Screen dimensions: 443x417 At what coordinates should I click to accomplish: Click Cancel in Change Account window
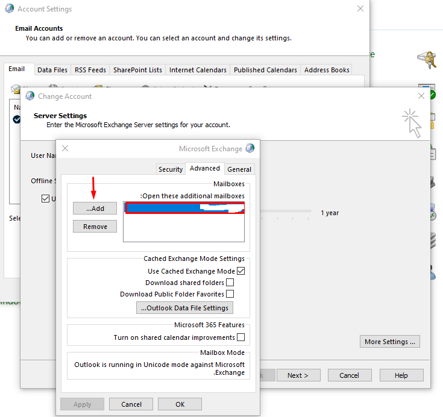pyautogui.click(x=350, y=375)
